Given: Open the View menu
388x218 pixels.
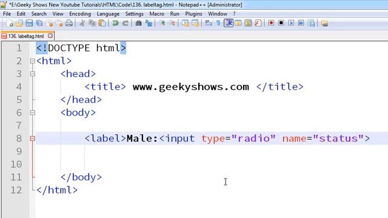Looking at the screenshot, I should [58, 14].
